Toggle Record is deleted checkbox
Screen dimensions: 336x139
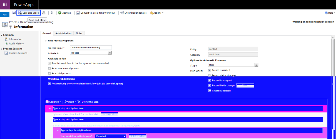210,91
